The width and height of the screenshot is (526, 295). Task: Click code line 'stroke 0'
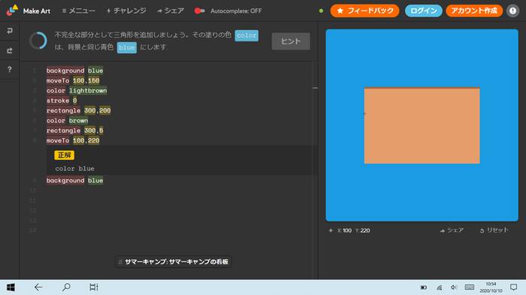[62, 101]
